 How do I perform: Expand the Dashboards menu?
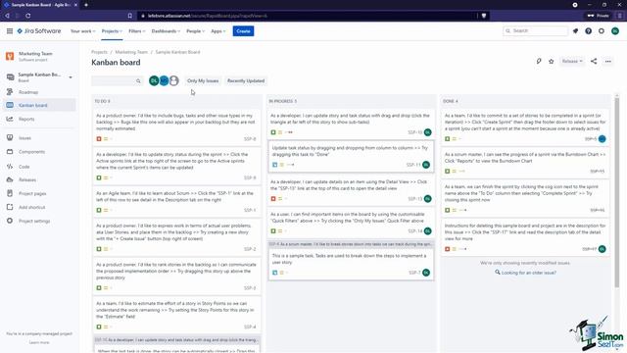166,31
